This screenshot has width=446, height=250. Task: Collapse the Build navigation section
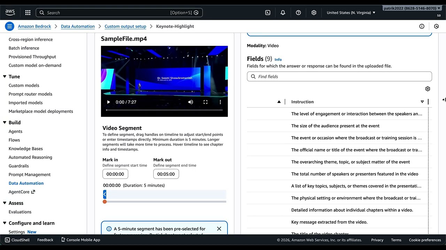point(5,123)
